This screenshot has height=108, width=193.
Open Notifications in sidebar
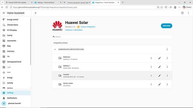tap(16, 98)
